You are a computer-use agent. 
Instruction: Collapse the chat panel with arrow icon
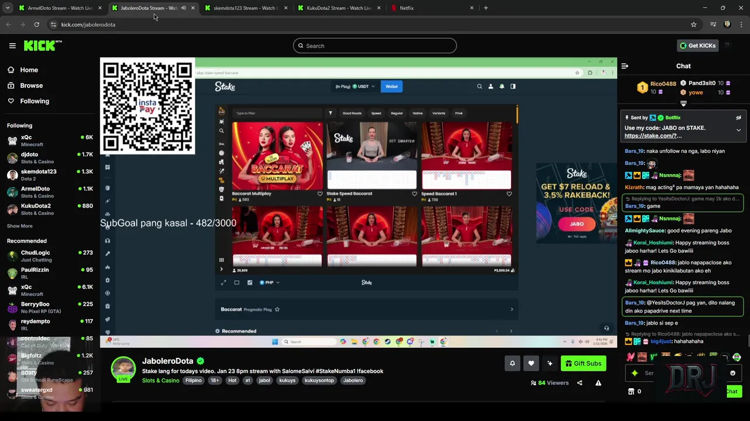point(625,66)
